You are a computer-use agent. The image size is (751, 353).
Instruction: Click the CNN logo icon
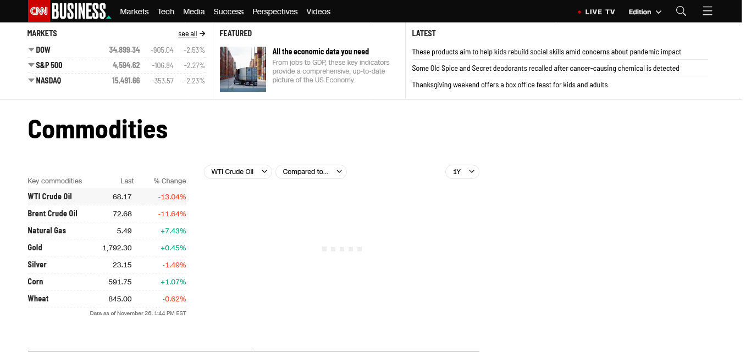[38, 11]
